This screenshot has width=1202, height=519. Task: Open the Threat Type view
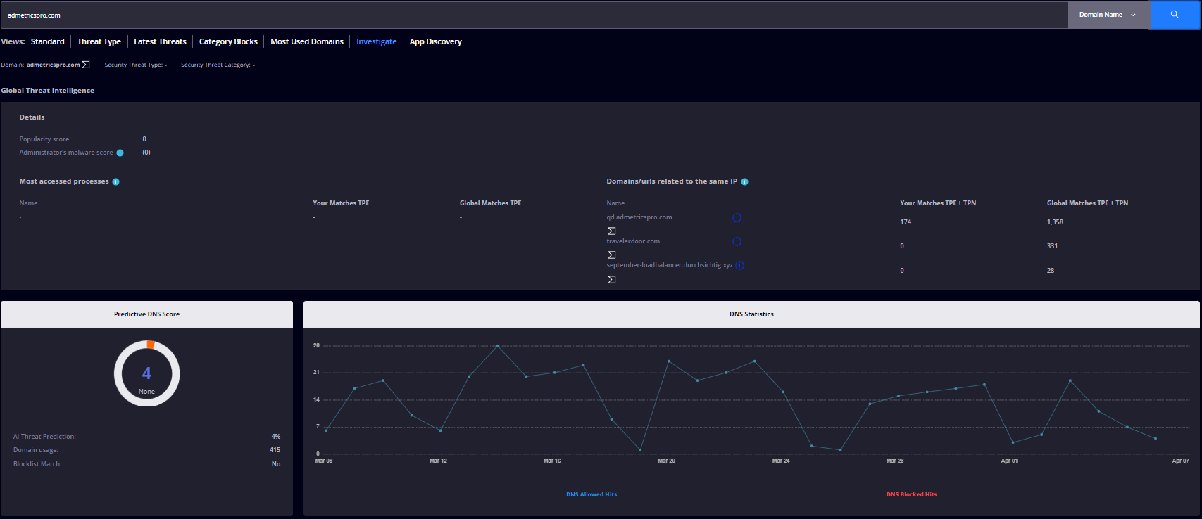(99, 41)
